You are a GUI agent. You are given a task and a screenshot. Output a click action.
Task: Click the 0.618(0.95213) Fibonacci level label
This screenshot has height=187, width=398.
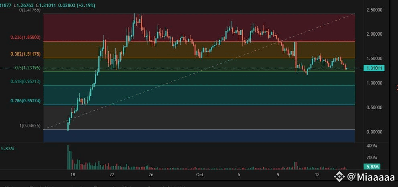click(x=25, y=82)
